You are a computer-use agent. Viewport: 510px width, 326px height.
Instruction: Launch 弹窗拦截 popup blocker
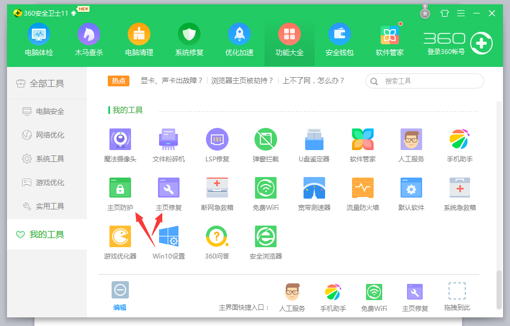[x=265, y=145]
